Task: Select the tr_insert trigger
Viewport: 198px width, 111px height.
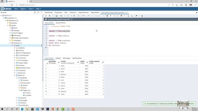Action: click(28, 93)
